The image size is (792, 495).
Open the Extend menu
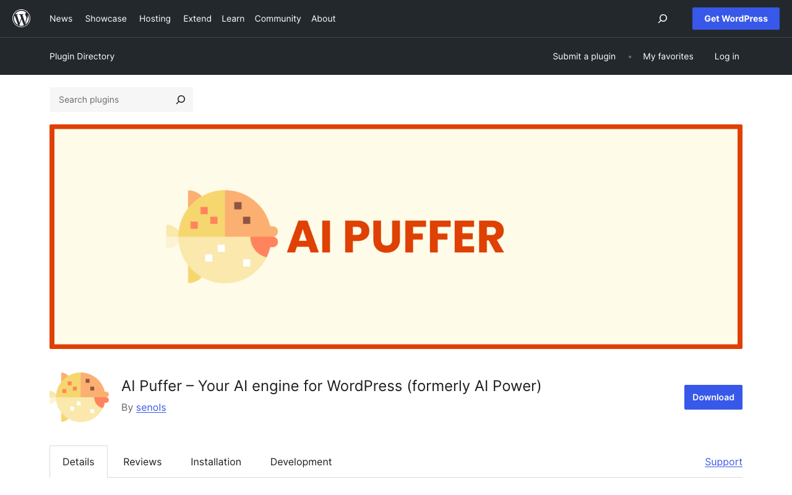[197, 19]
